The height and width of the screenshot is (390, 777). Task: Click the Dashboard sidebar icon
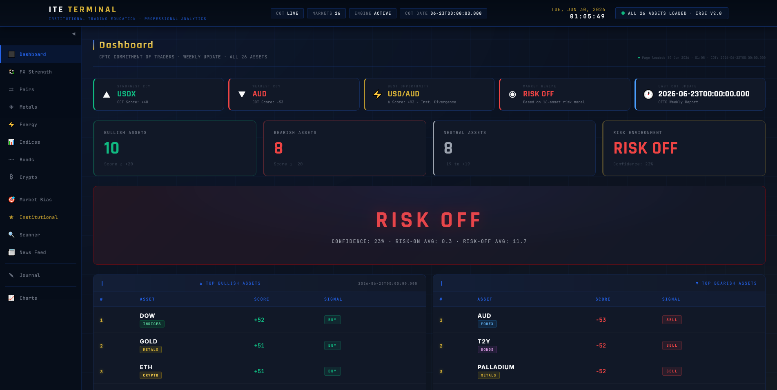(x=11, y=54)
